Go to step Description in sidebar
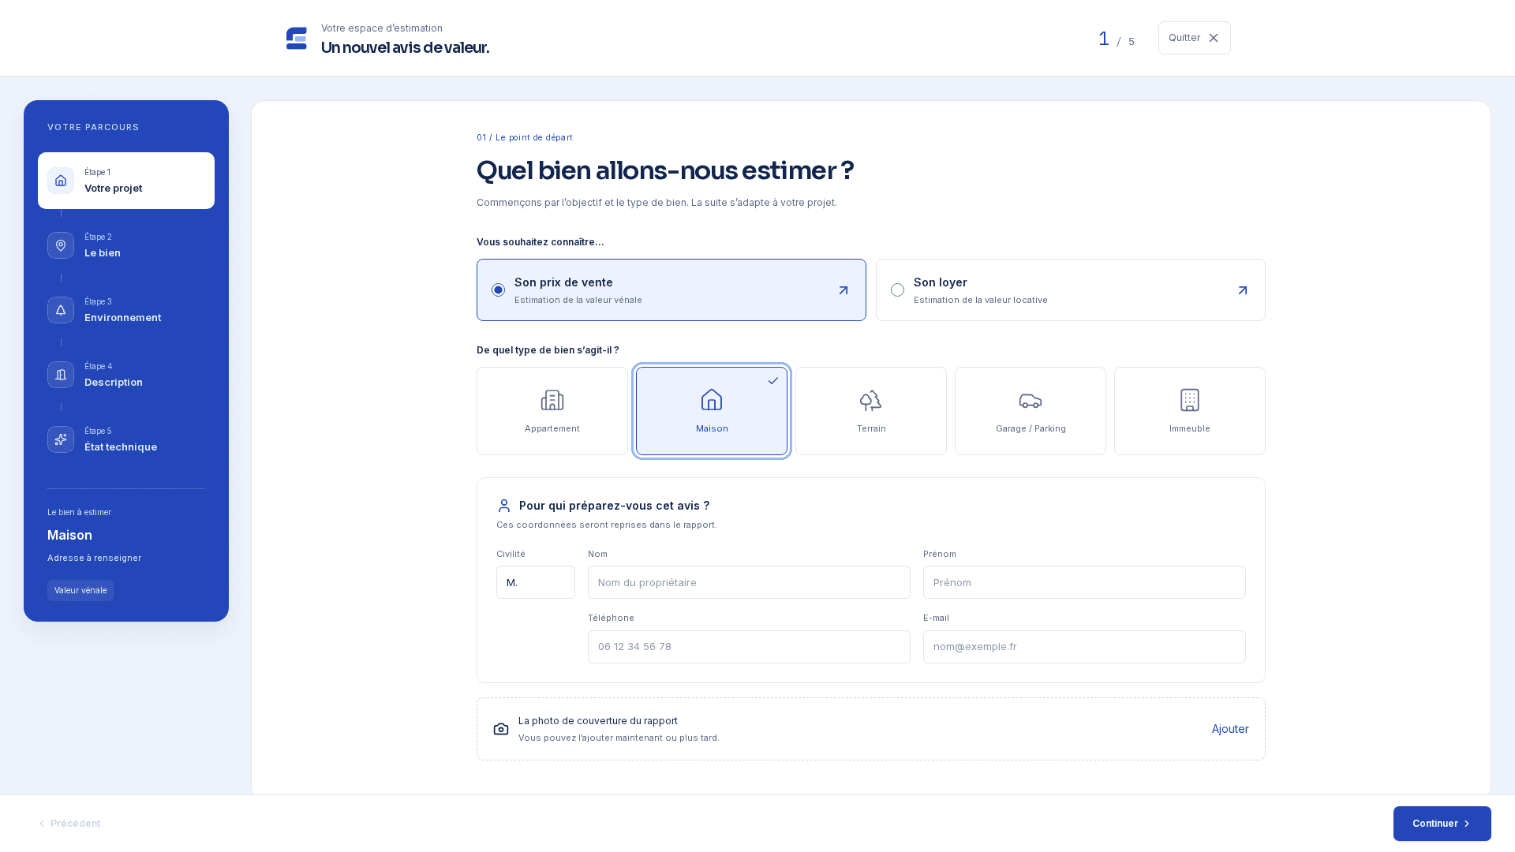The width and height of the screenshot is (1515, 852). tap(126, 375)
